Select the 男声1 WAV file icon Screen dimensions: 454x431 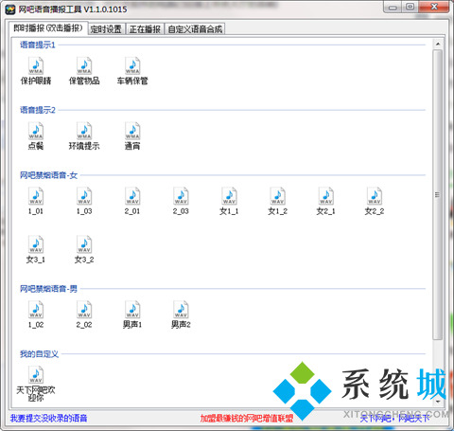(x=132, y=310)
